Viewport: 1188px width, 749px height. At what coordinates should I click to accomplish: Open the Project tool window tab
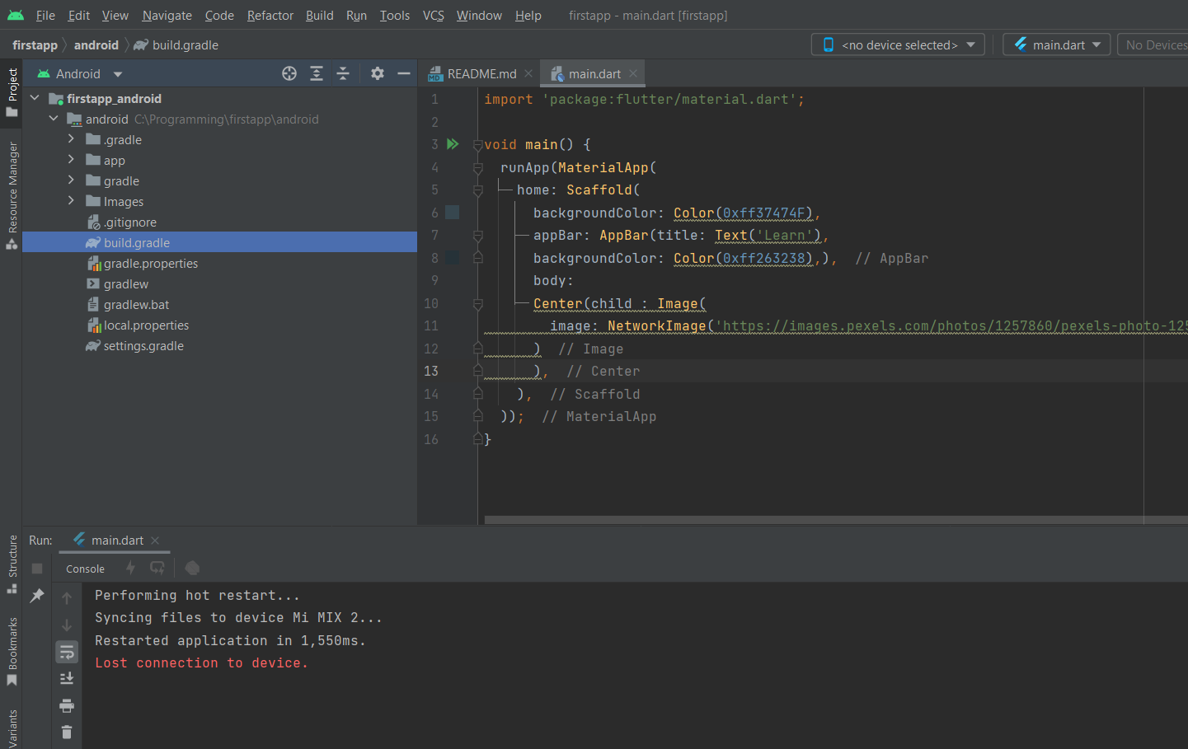(x=12, y=91)
